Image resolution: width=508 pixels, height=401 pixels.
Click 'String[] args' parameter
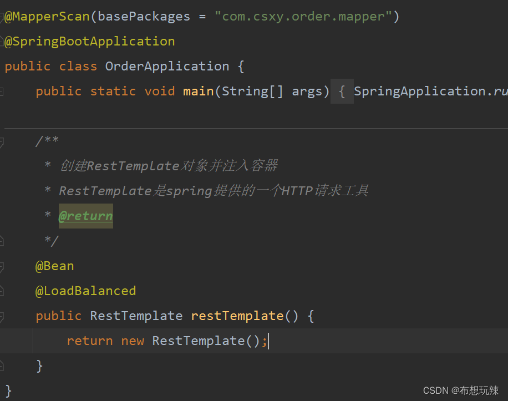point(272,92)
